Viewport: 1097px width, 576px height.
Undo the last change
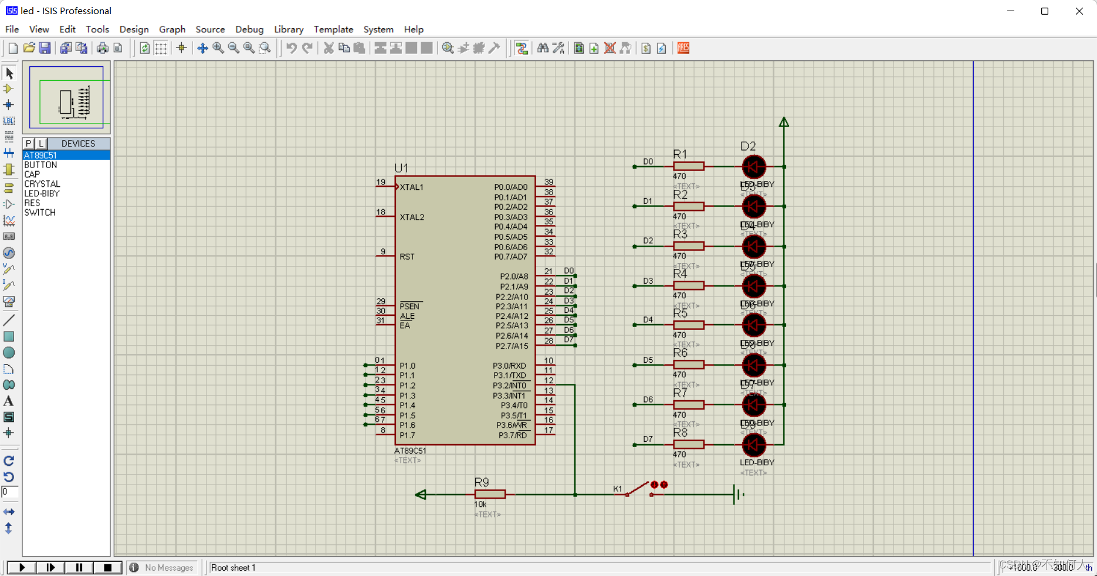pyautogui.click(x=291, y=48)
